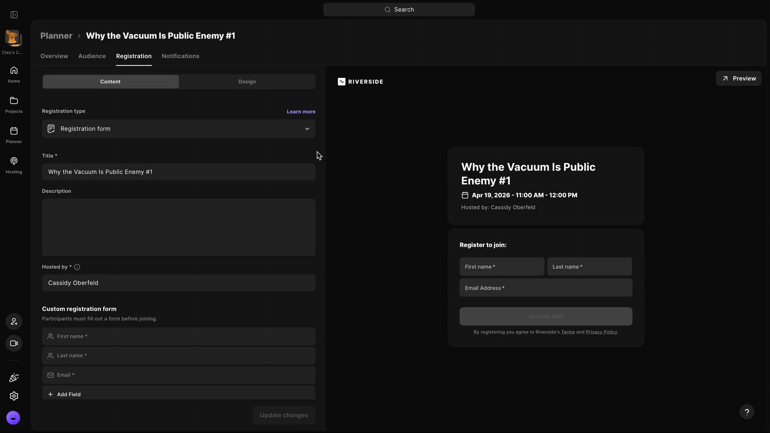Viewport: 770px width, 433px height.
Task: Open Cleo's workspace avatar
Action: [13, 38]
